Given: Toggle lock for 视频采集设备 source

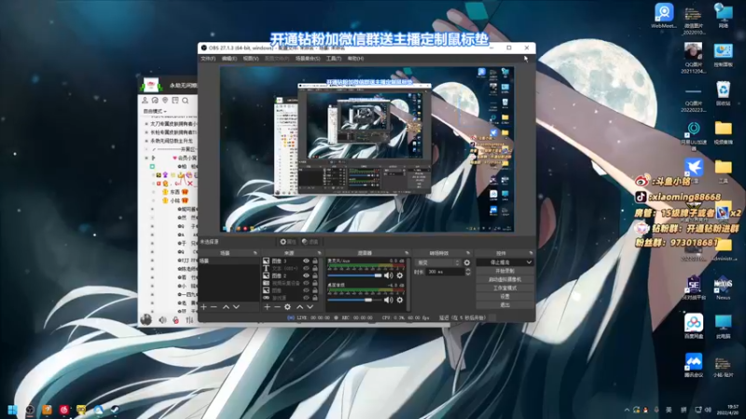Looking at the screenshot, I should (315, 283).
